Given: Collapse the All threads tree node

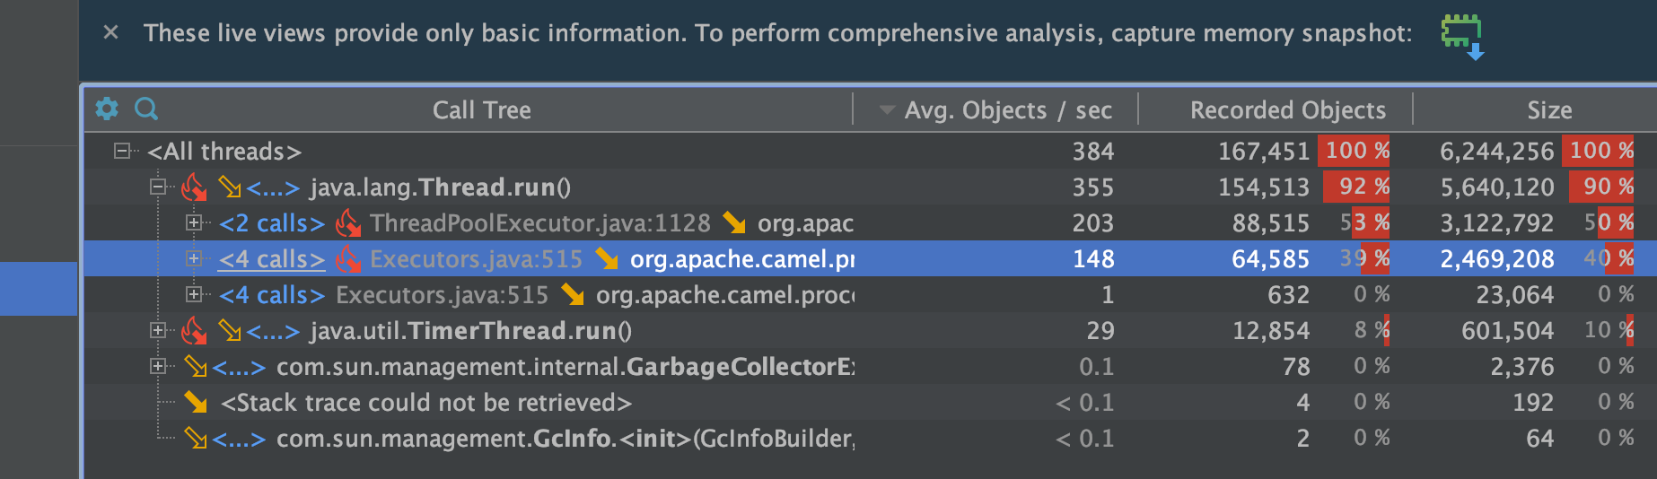Looking at the screenshot, I should 122,151.
